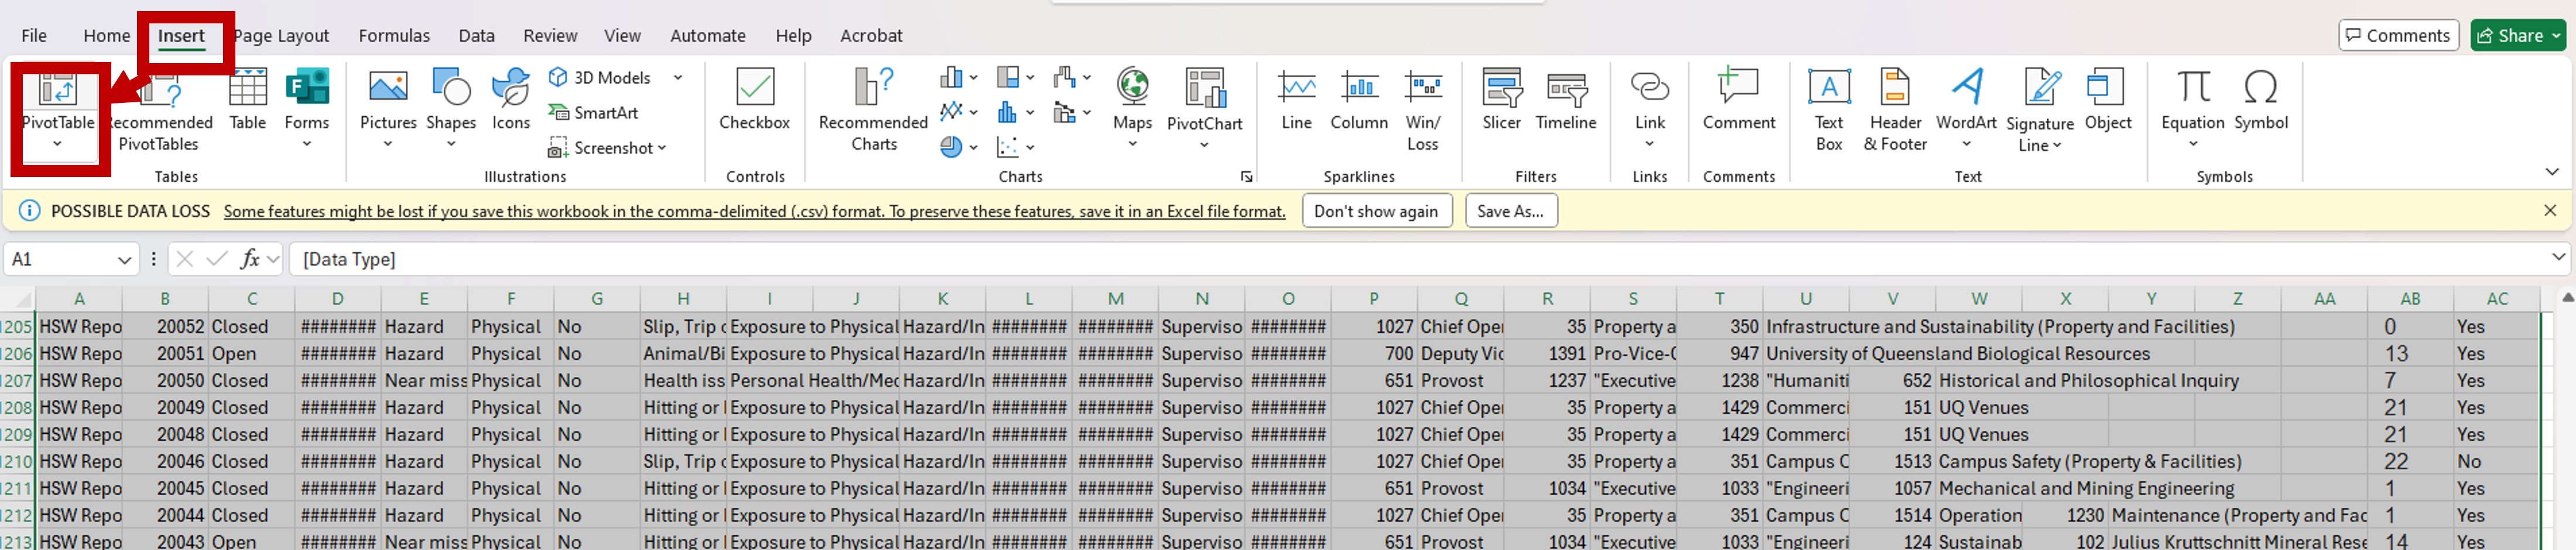Screen dimensions: 2576x550
Task: Click the Signature Line button
Action: [x=2040, y=110]
